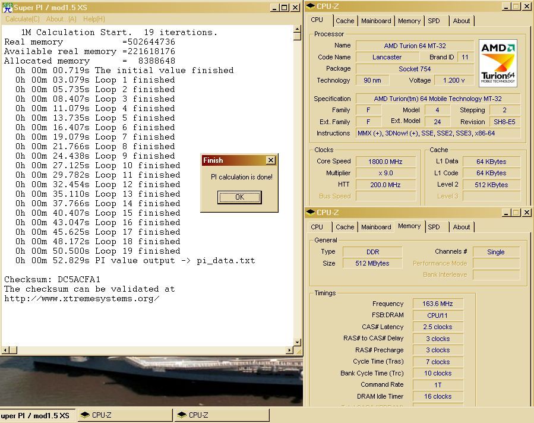Click the Name field AMD Turion 64 MT-32

pyautogui.click(x=415, y=46)
